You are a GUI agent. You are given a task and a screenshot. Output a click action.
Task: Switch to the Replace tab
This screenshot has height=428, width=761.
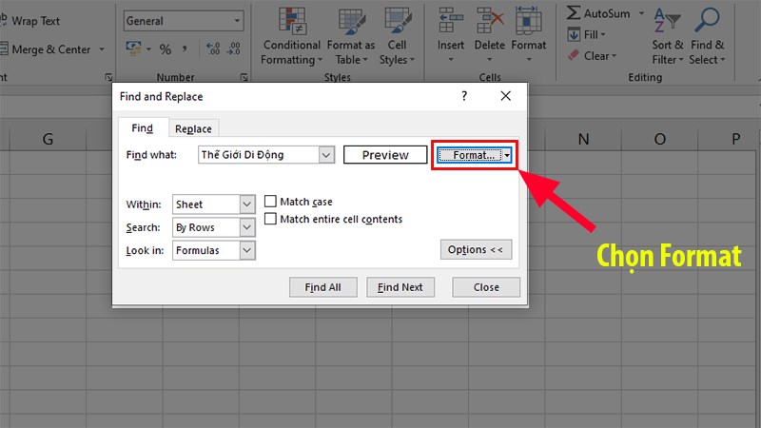click(193, 129)
